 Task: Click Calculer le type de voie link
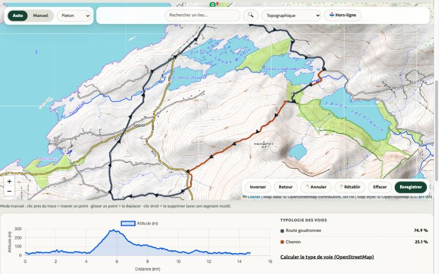[x=327, y=257]
